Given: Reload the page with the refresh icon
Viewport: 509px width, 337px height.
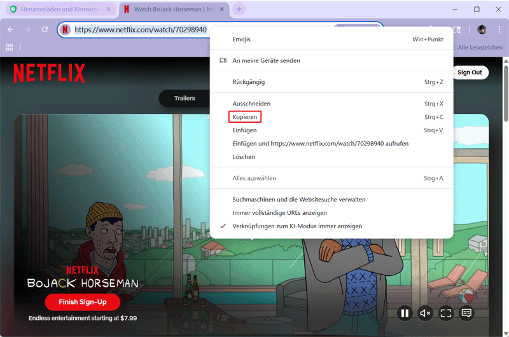Looking at the screenshot, I should [x=45, y=29].
